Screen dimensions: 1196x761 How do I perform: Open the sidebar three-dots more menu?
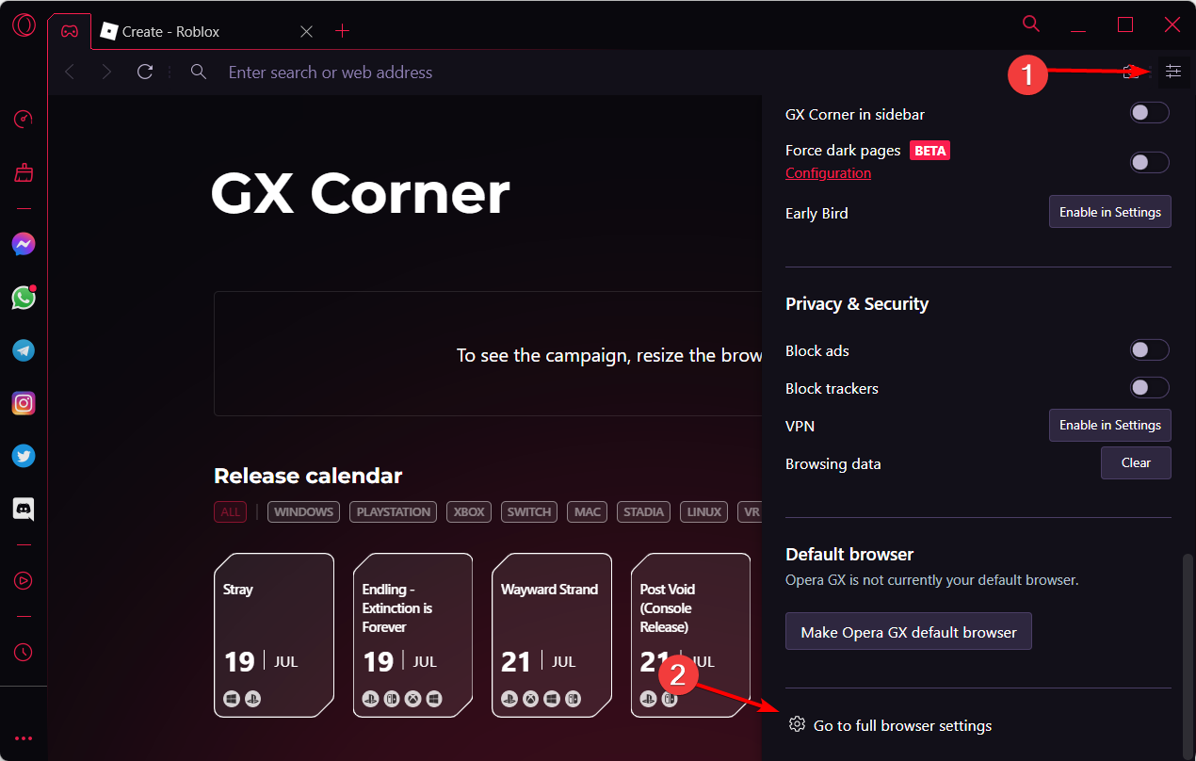click(24, 737)
